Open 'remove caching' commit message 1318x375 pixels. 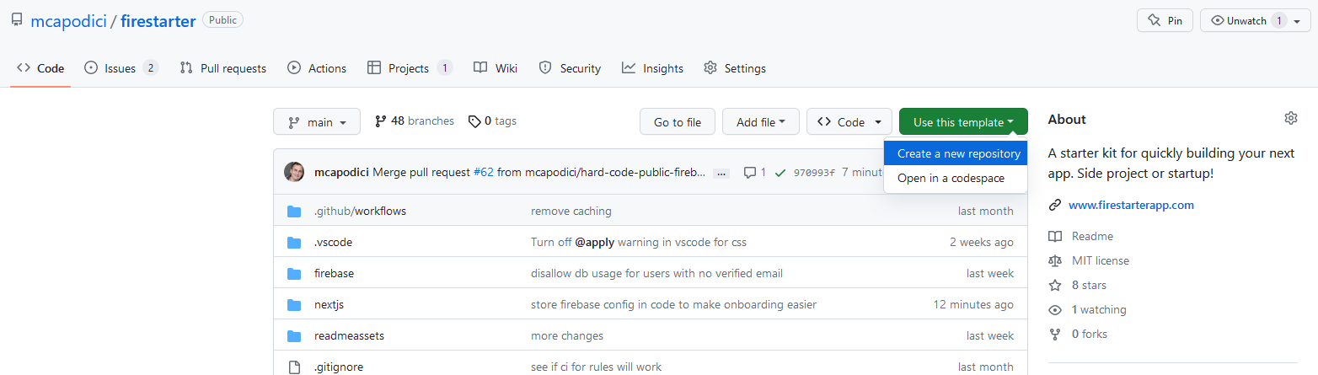click(x=571, y=211)
